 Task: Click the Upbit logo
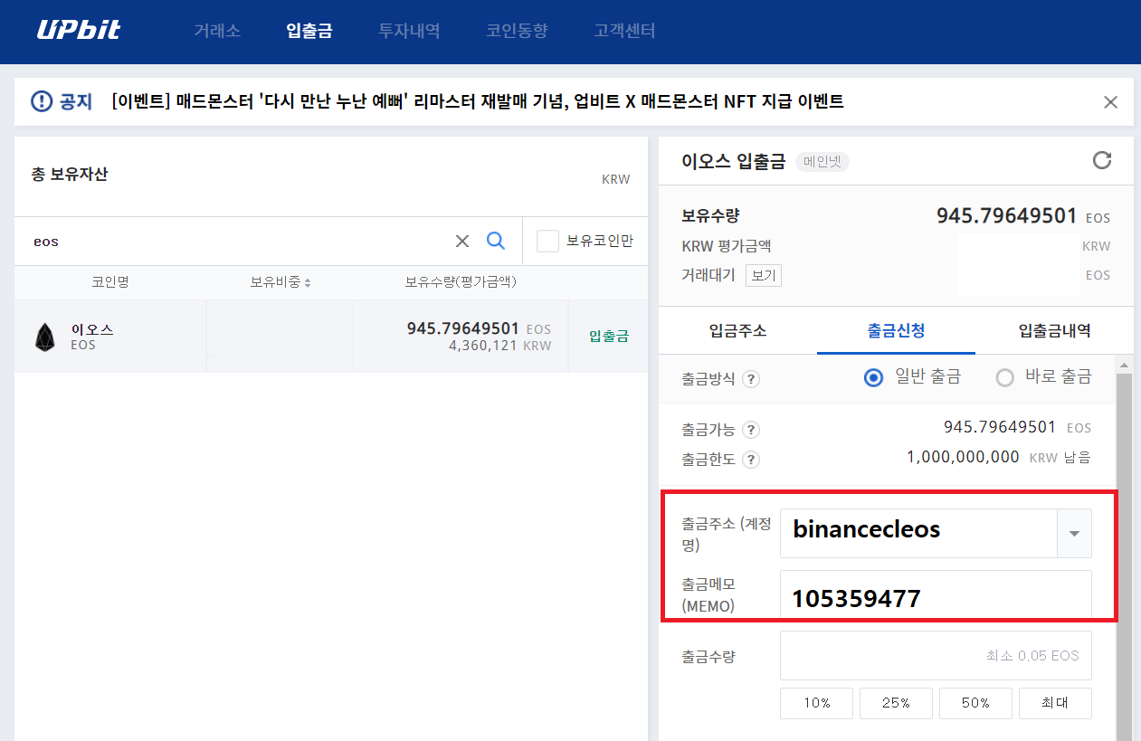pyautogui.click(x=79, y=30)
